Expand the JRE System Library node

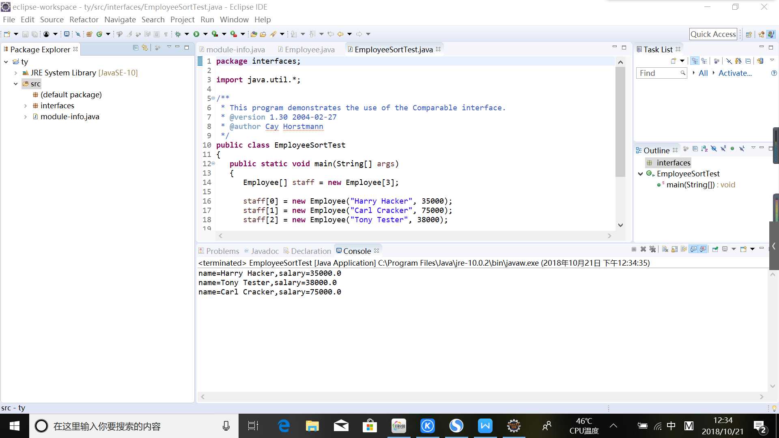tap(16, 73)
